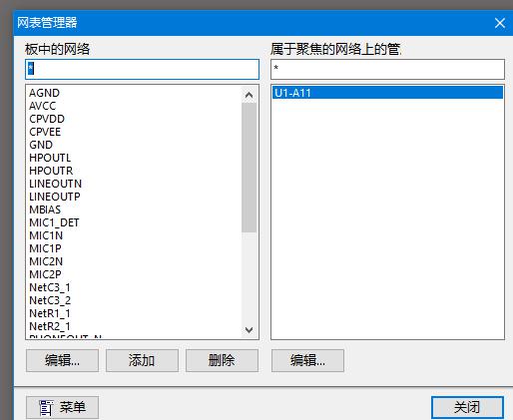
Task: Click 添加 to add a net
Action: point(142,360)
